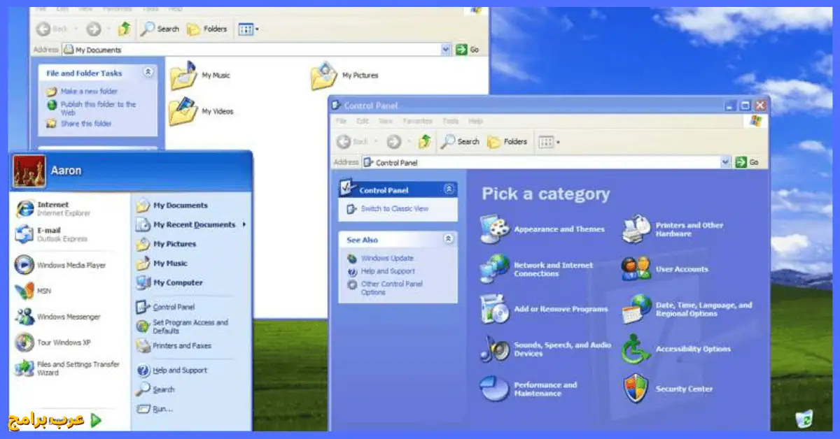Click Up folder icon in Control Panel toolbar
The image size is (840, 439).
[x=424, y=142]
